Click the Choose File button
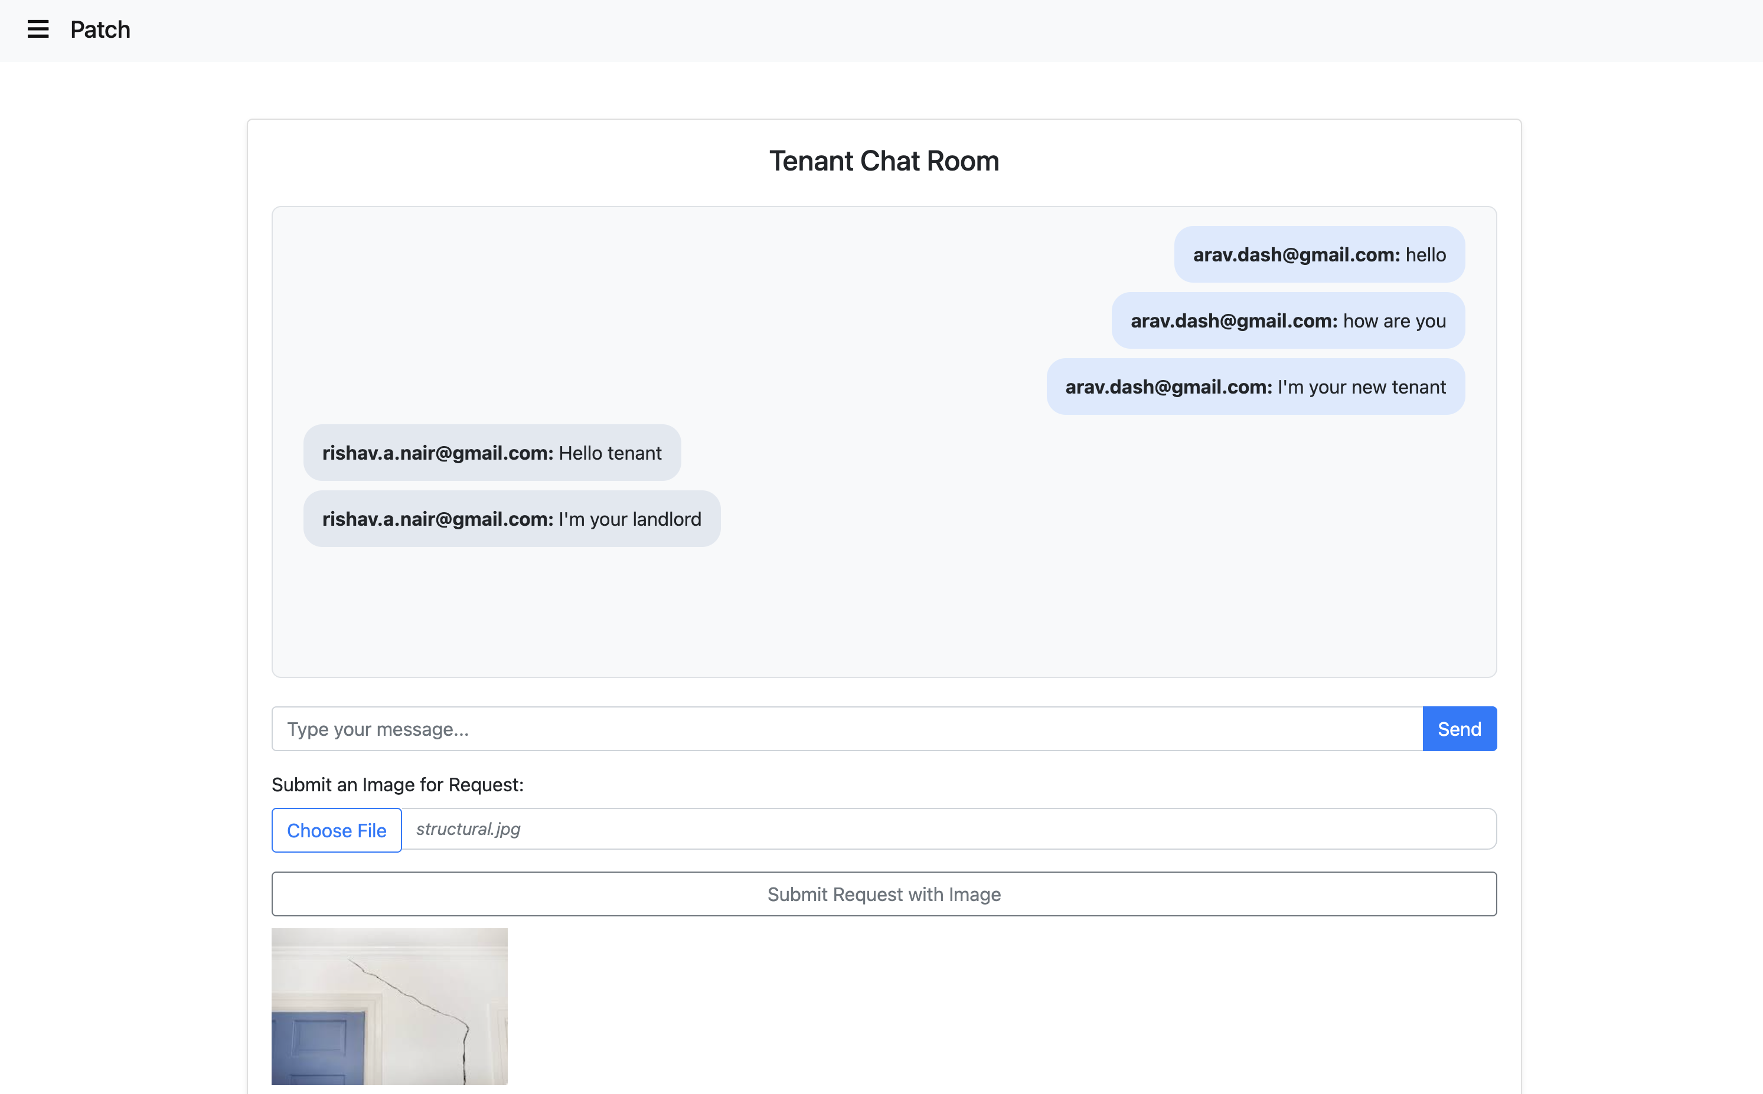The height and width of the screenshot is (1094, 1763). 337,830
